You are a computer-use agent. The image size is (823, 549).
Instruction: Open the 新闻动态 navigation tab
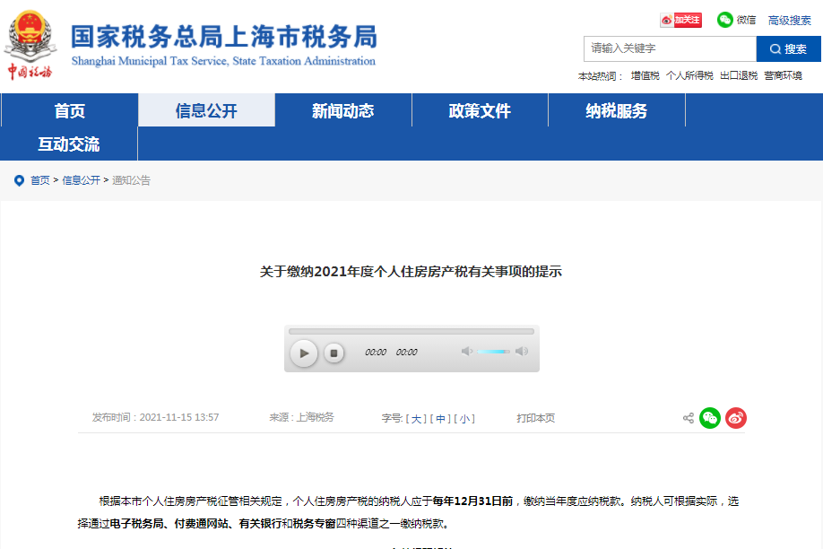[343, 110]
